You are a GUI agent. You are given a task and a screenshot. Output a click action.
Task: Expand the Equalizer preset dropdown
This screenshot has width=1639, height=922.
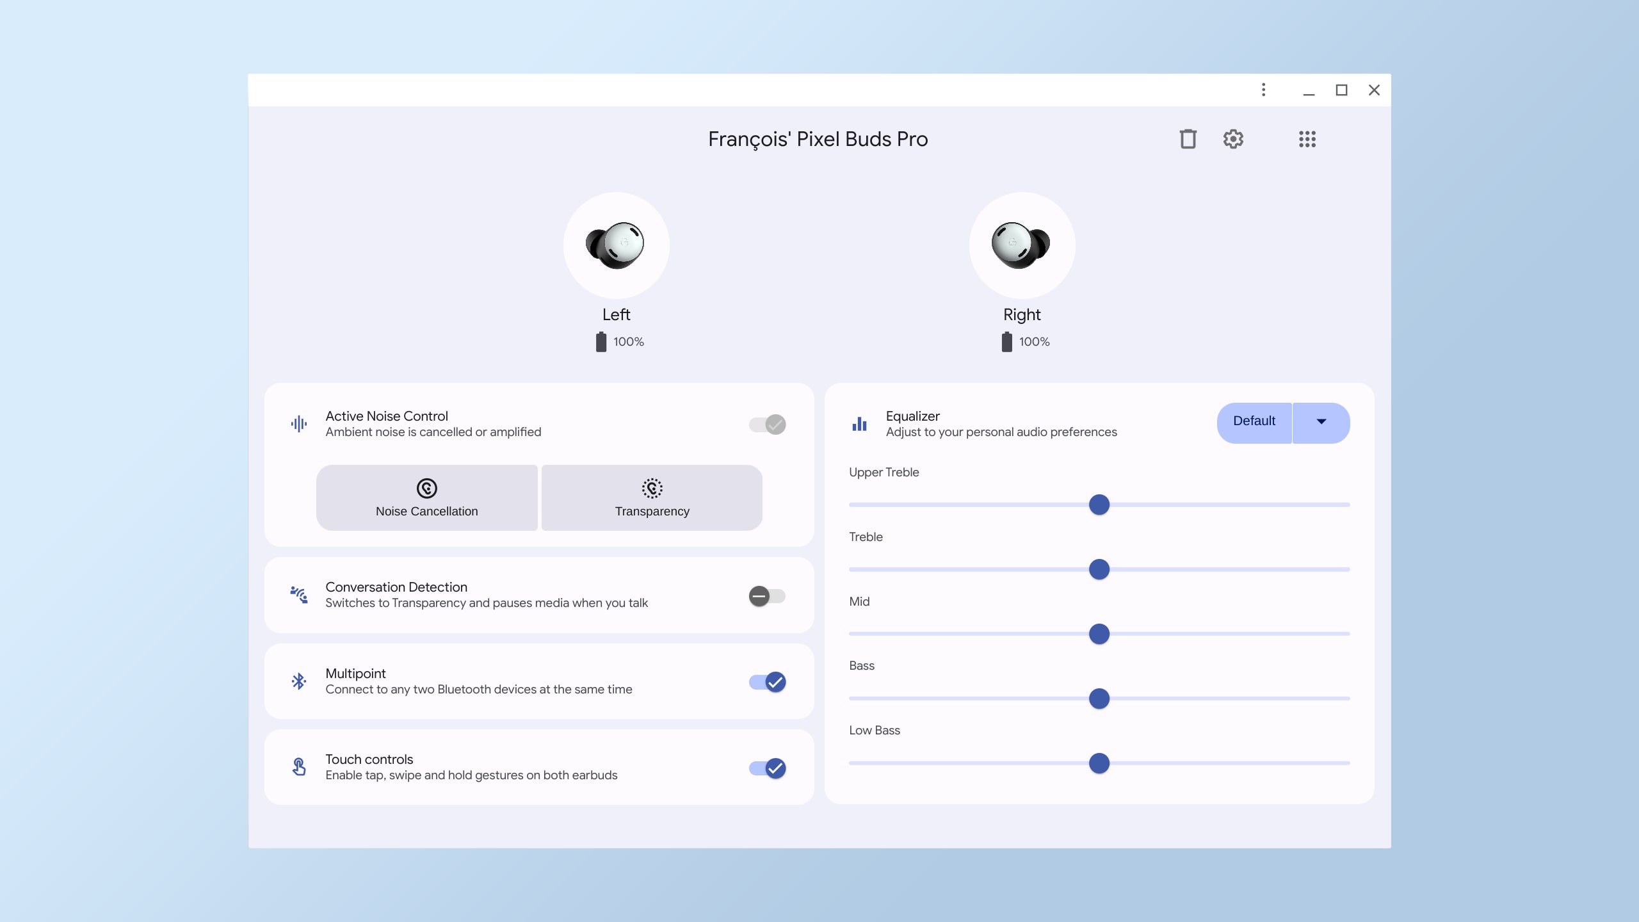(x=1320, y=422)
